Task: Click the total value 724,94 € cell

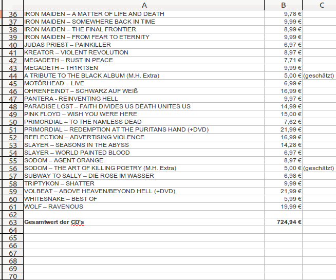Action: point(283,222)
